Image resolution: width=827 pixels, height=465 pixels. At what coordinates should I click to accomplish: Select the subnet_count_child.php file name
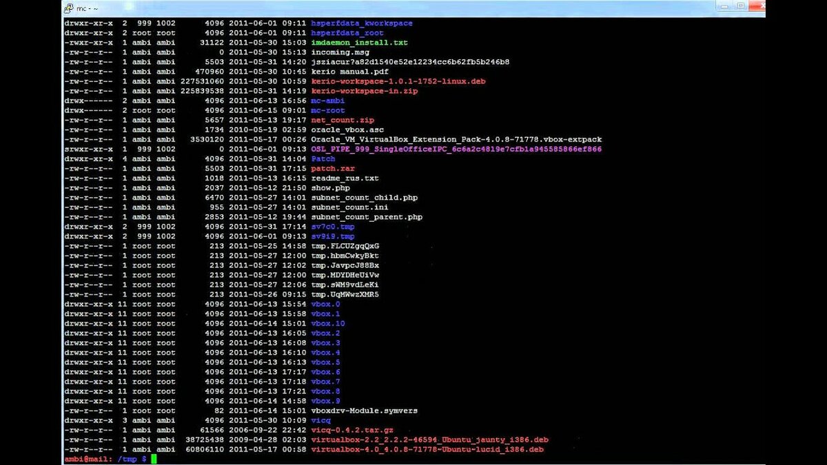pyautogui.click(x=365, y=198)
